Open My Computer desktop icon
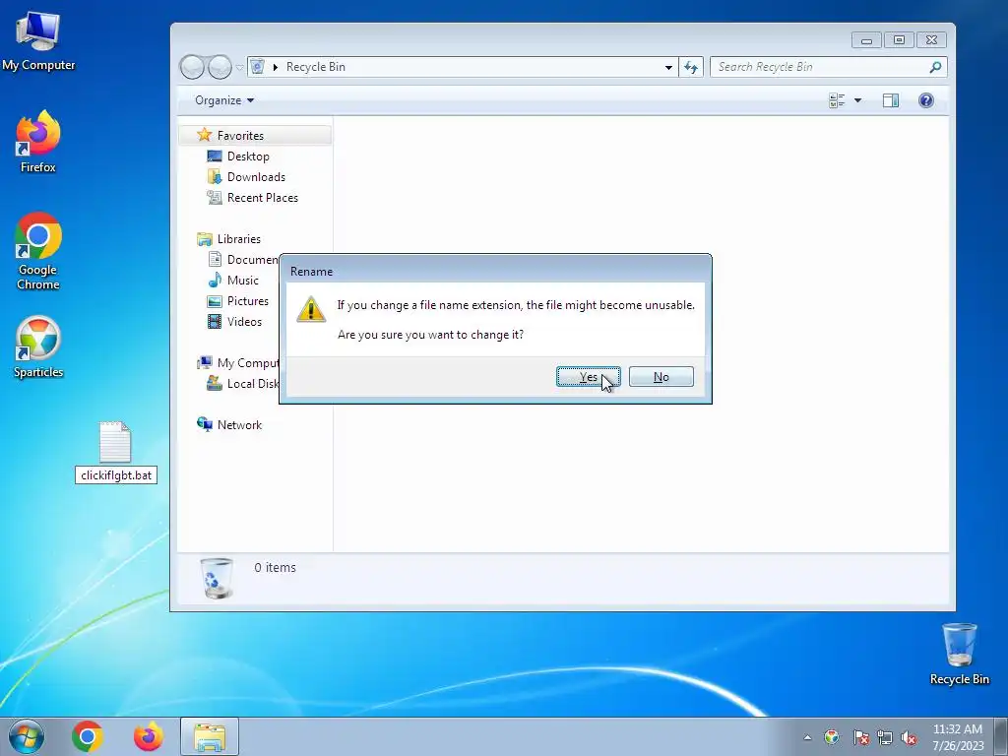Image resolution: width=1008 pixels, height=756 pixels. [x=38, y=41]
